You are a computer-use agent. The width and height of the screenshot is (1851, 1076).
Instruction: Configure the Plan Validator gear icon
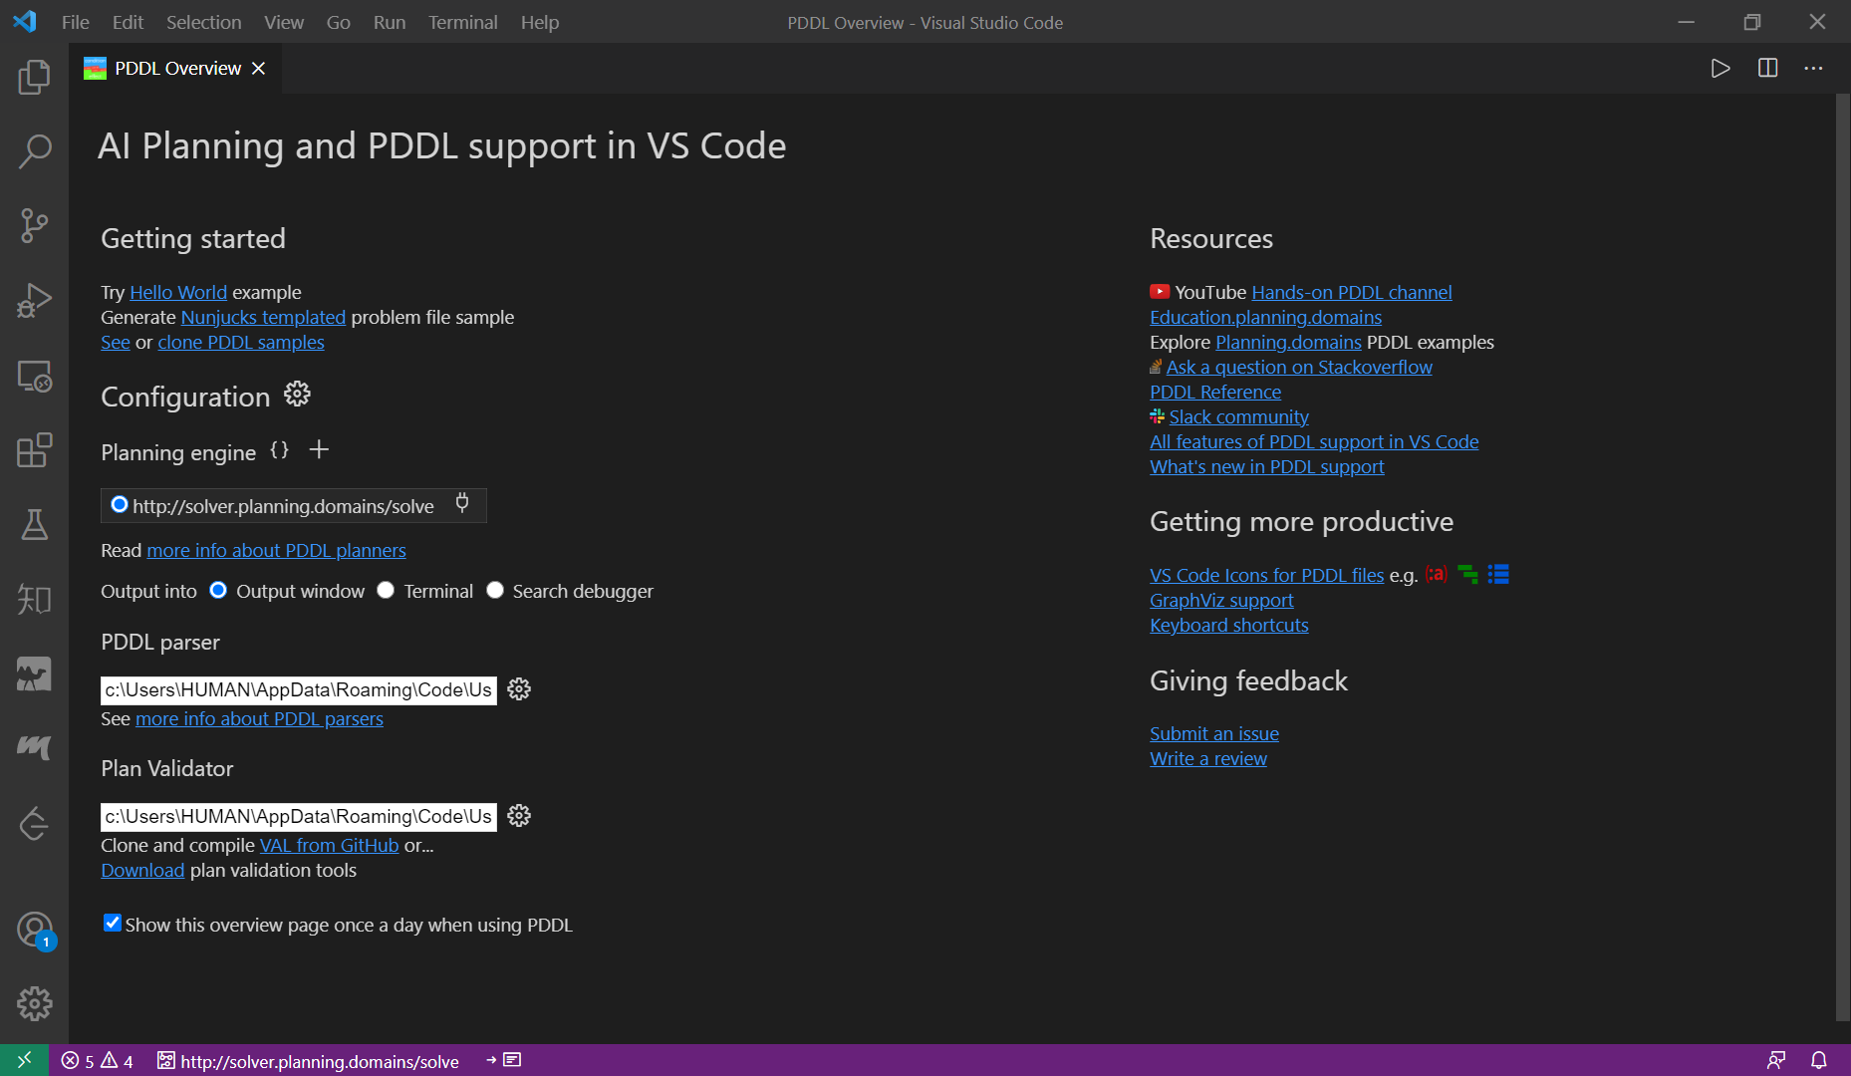[519, 816]
